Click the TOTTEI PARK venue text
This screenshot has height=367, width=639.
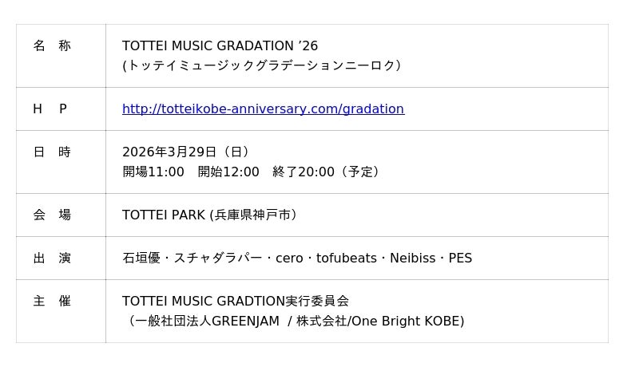[x=164, y=215]
